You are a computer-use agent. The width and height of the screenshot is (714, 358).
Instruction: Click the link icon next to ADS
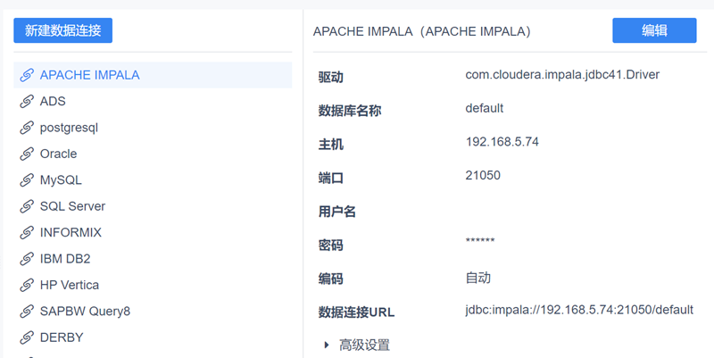[x=27, y=102]
